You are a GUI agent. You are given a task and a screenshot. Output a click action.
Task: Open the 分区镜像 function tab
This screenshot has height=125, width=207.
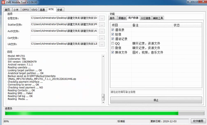[x=146, y=18]
